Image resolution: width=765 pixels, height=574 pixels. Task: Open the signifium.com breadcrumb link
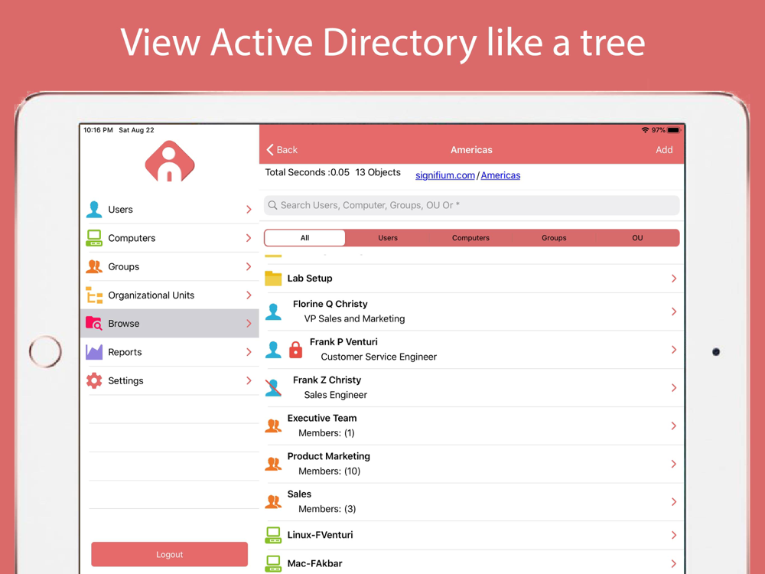pyautogui.click(x=445, y=175)
